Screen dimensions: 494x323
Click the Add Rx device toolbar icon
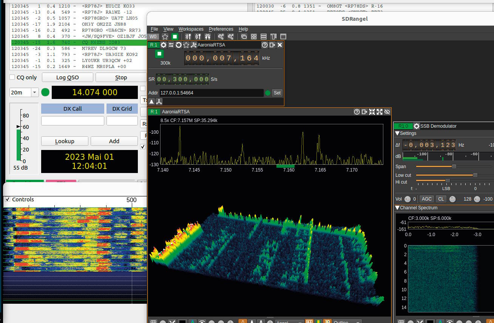click(x=188, y=37)
